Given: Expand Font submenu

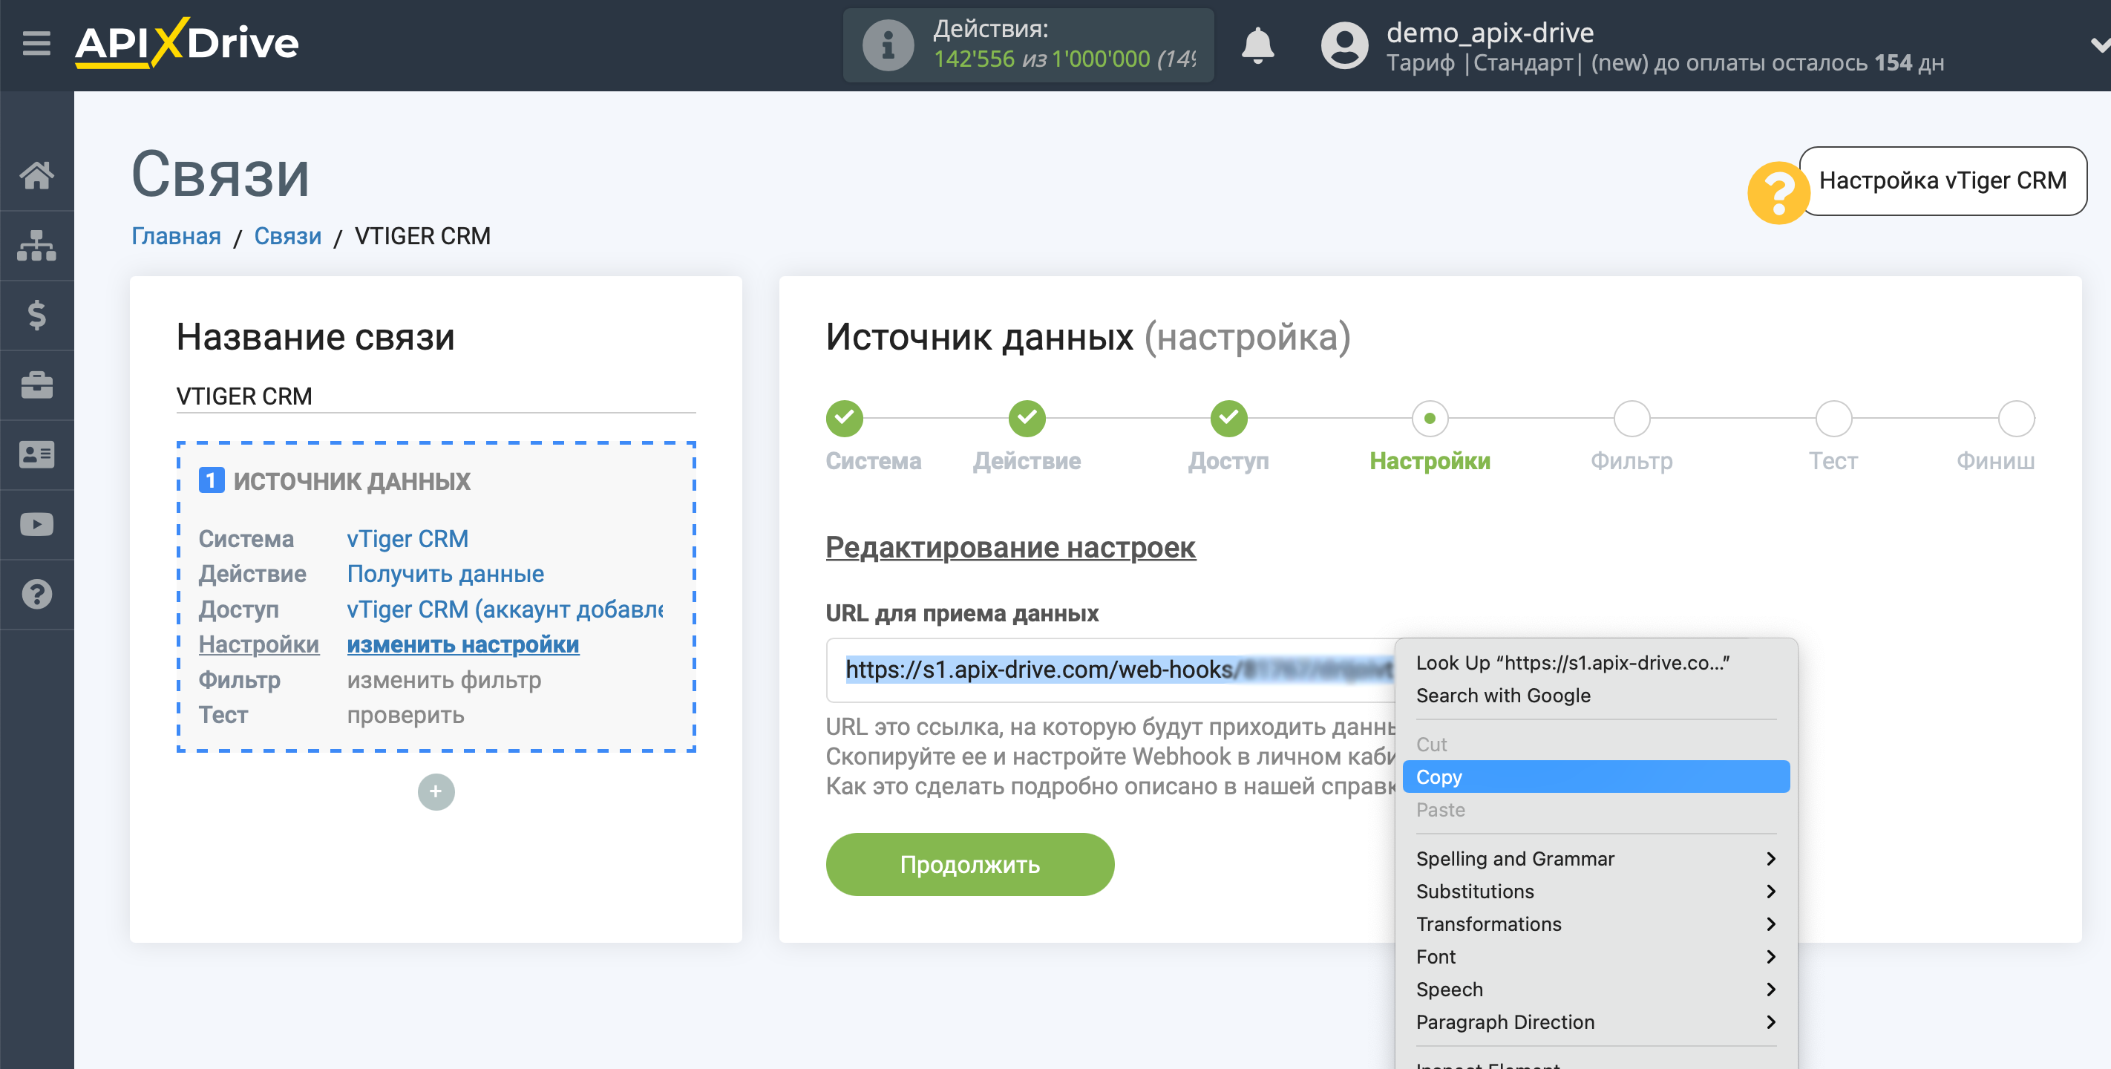Looking at the screenshot, I should [1596, 957].
